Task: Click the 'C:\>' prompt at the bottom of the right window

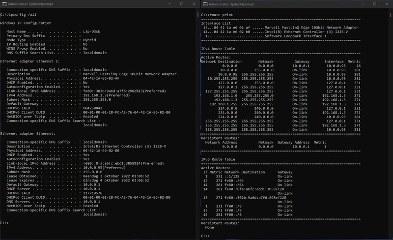Action: pyautogui.click(x=205, y=236)
